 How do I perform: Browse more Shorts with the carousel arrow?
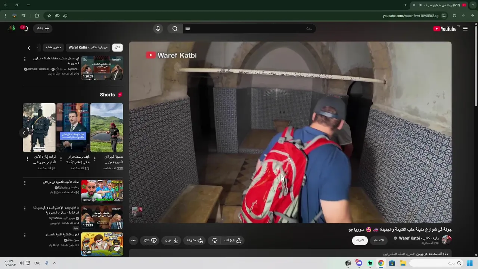click(x=24, y=133)
